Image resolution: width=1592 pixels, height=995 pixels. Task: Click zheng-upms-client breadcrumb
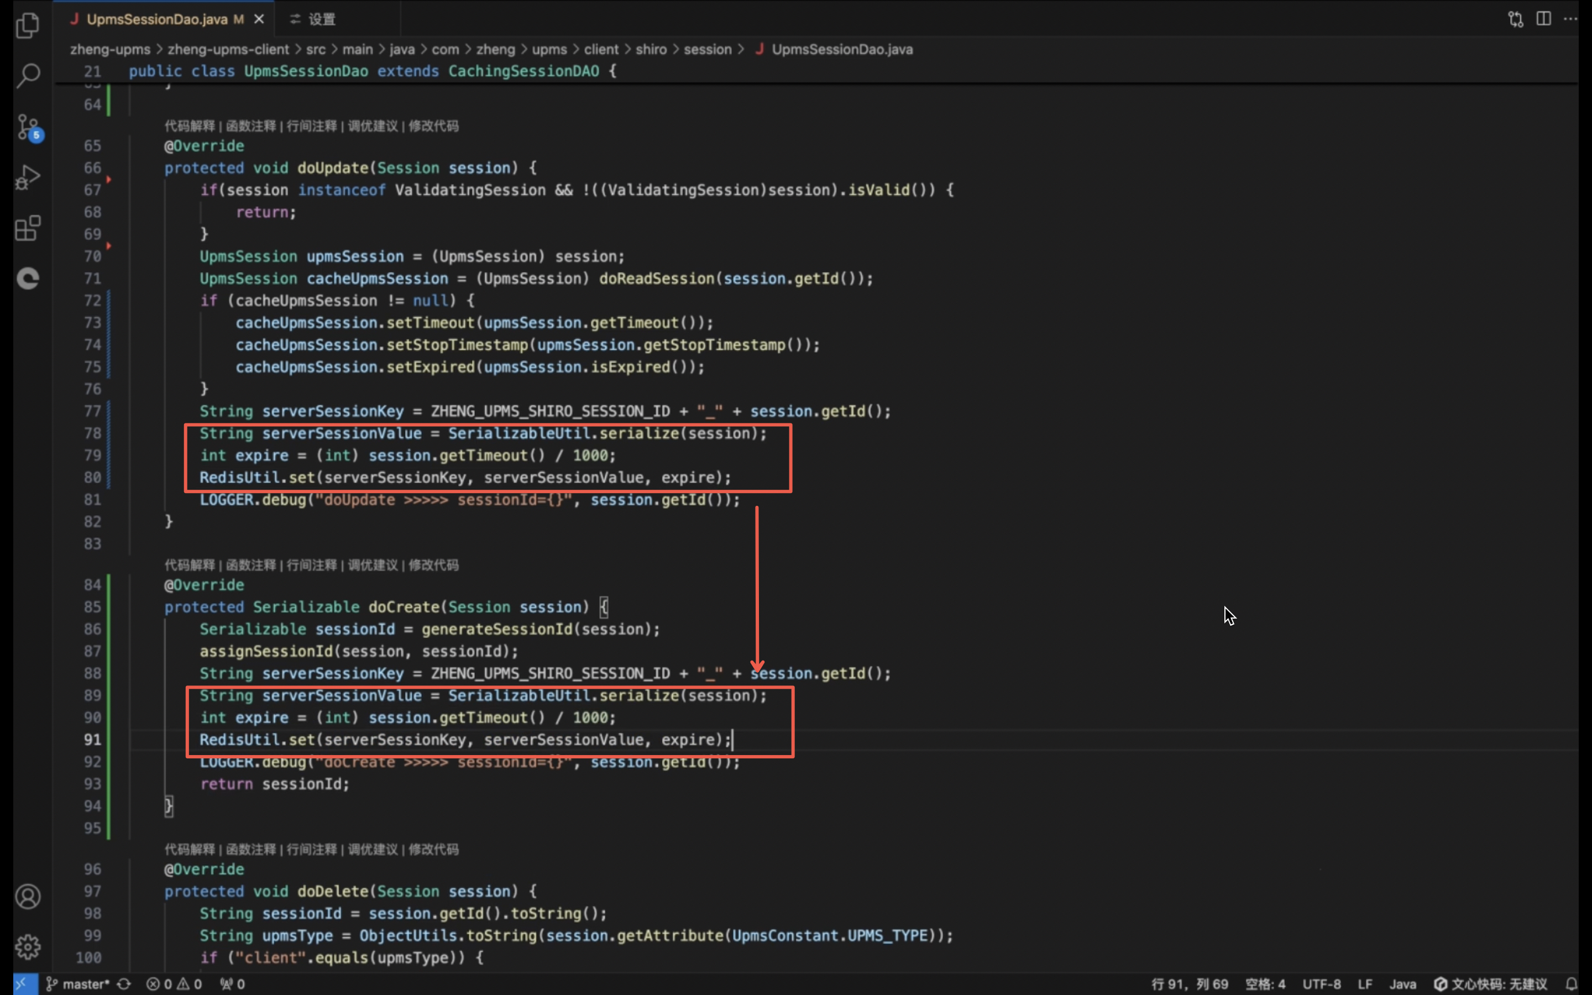pyautogui.click(x=228, y=49)
